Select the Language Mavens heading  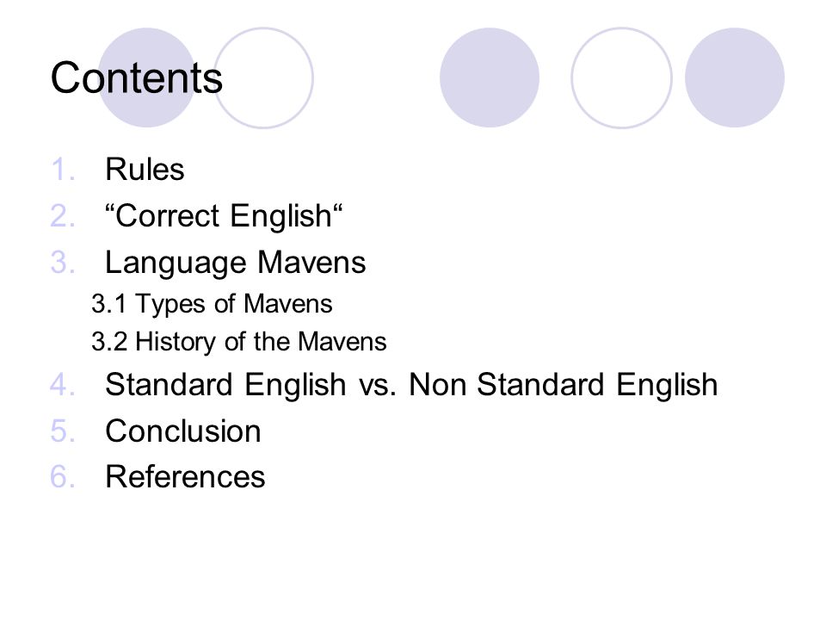tap(236, 263)
